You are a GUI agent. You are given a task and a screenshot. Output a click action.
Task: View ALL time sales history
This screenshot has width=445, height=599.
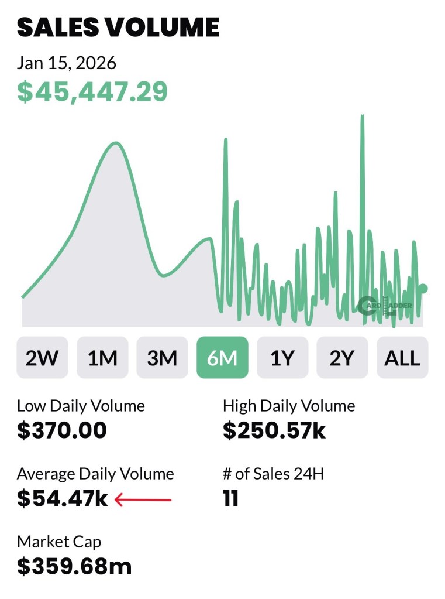point(402,357)
